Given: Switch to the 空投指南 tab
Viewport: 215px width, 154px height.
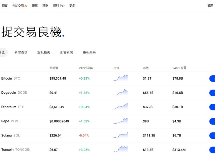Looking at the screenshot, I should pyautogui.click(x=44, y=52).
